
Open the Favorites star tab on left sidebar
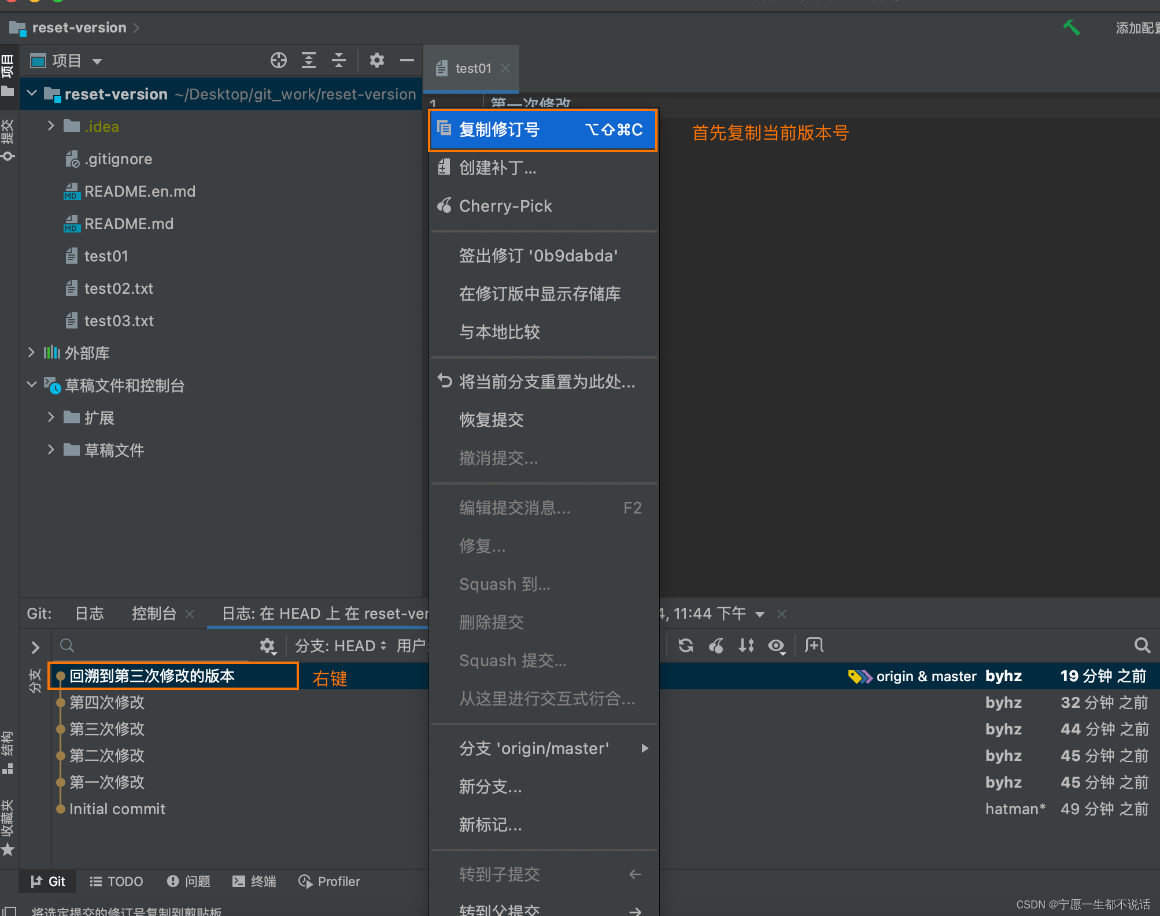point(8,827)
